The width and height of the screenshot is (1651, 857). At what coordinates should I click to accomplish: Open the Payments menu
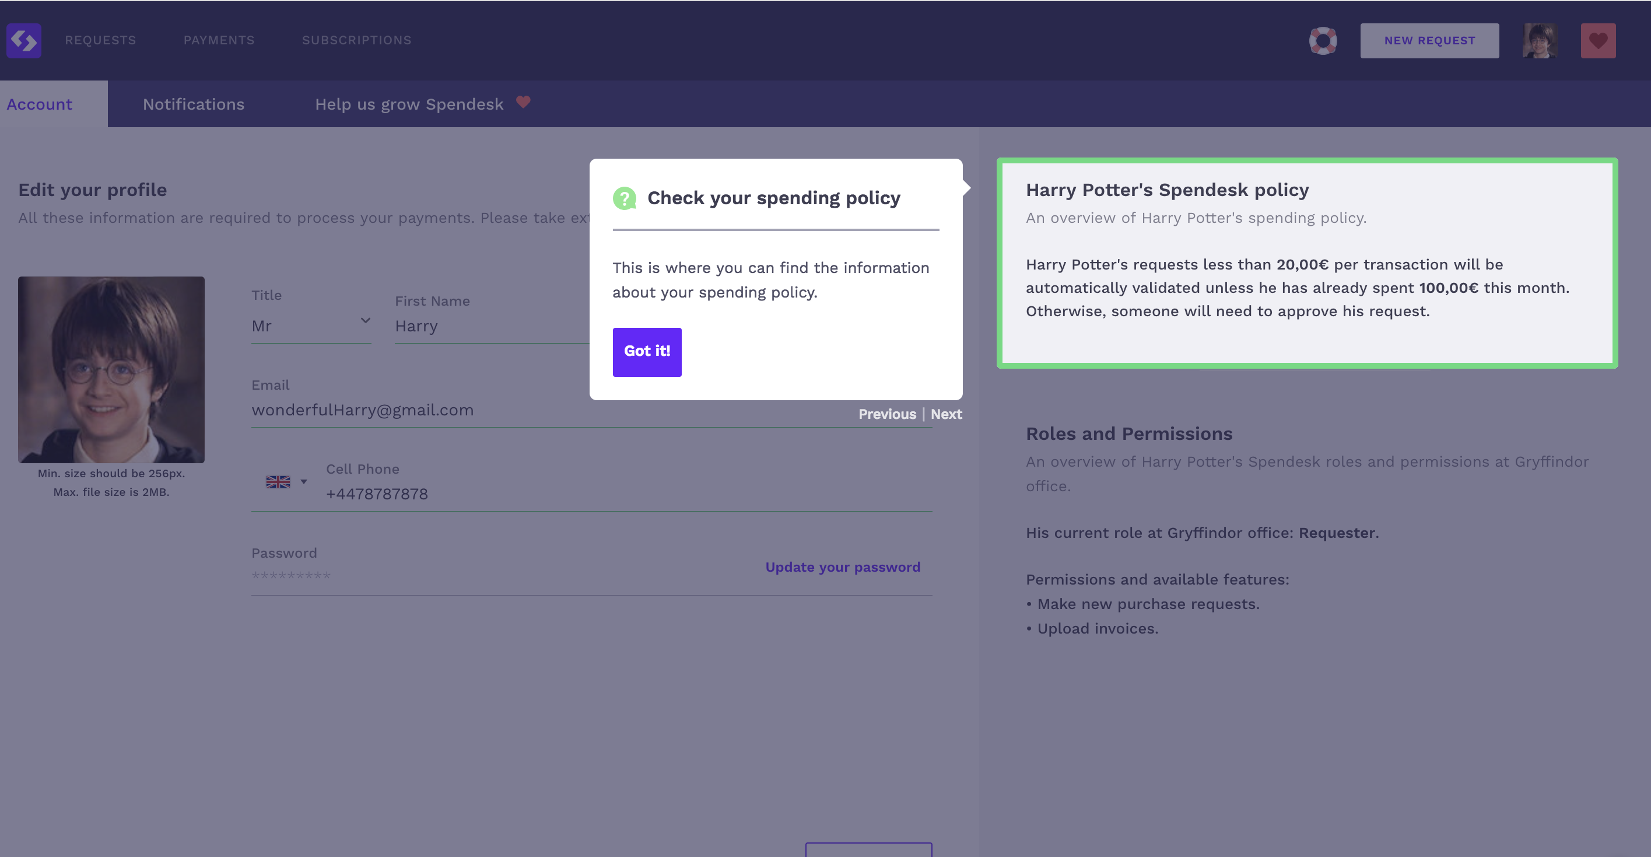219,40
